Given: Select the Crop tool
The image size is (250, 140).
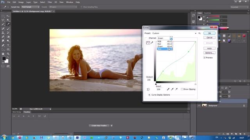Looking at the screenshot, I should coord(3,24).
